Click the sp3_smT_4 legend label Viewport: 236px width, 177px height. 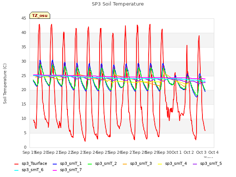pyautogui.click(x=176, y=163)
